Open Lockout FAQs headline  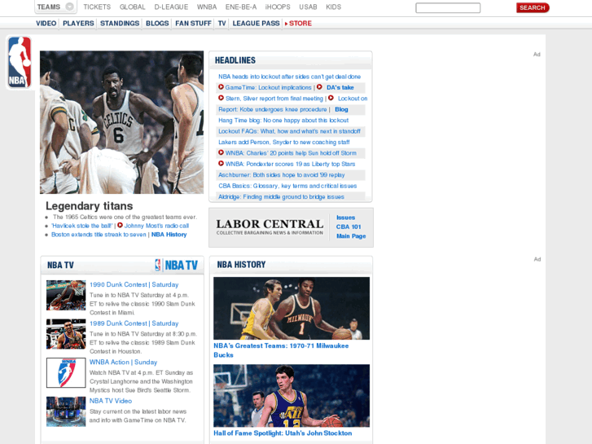(289, 131)
